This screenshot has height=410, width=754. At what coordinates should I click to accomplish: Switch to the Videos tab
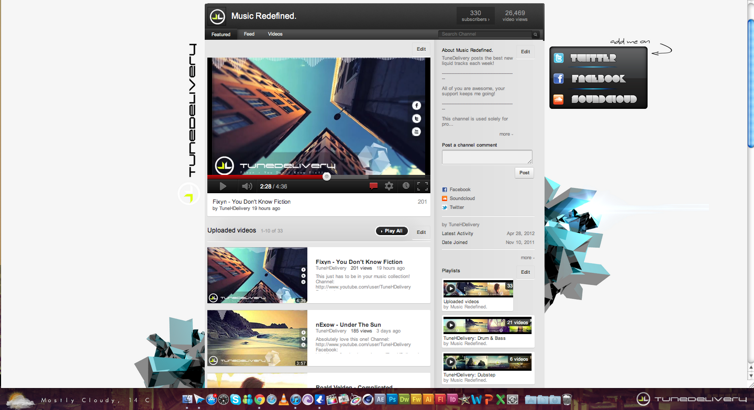tap(275, 34)
